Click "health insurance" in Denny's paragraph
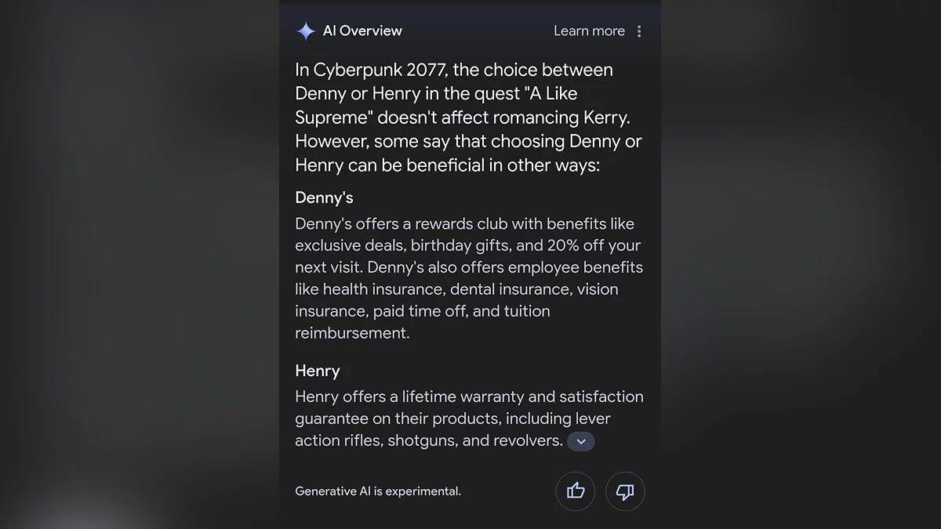This screenshot has width=941, height=529. tap(382, 289)
